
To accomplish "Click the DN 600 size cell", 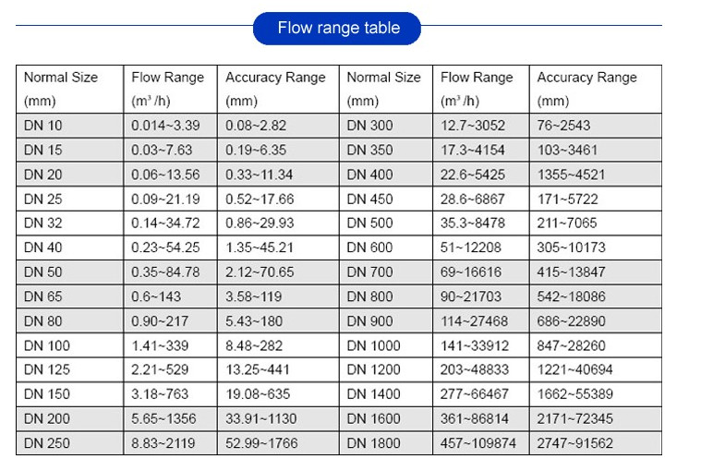I will click(369, 248).
